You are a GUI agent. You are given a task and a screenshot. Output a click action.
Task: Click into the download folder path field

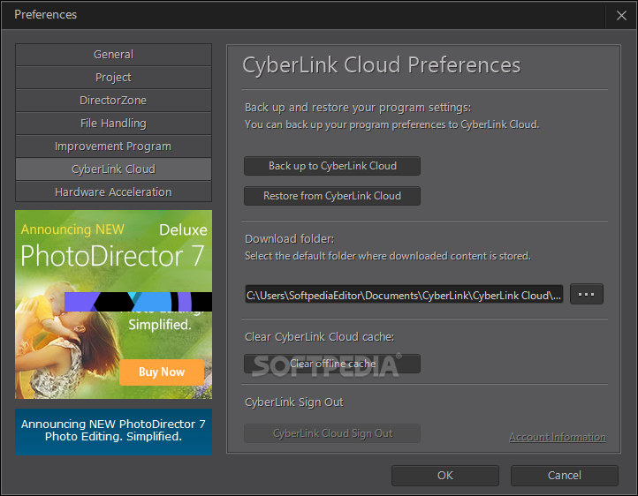pos(404,295)
